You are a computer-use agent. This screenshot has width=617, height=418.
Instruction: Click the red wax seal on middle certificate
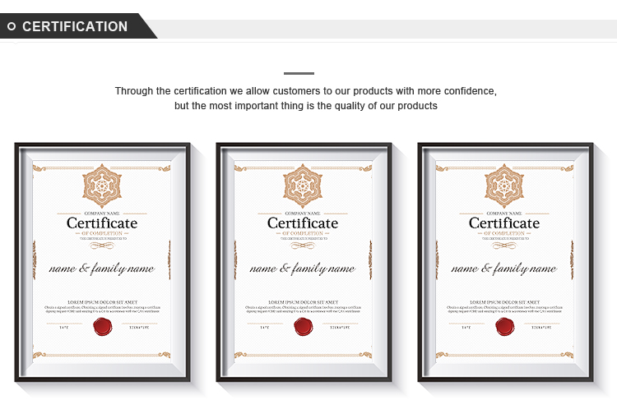pyautogui.click(x=304, y=327)
